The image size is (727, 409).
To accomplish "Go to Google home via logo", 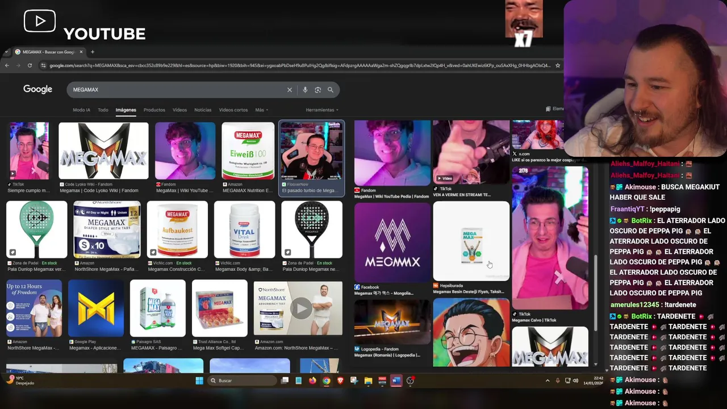I will click(x=37, y=89).
